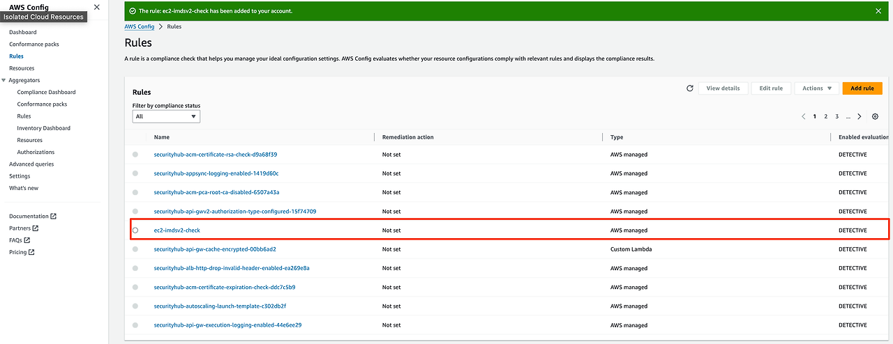Go to previous page arrow in pagination
Image resolution: width=893 pixels, height=344 pixels.
pos(804,116)
